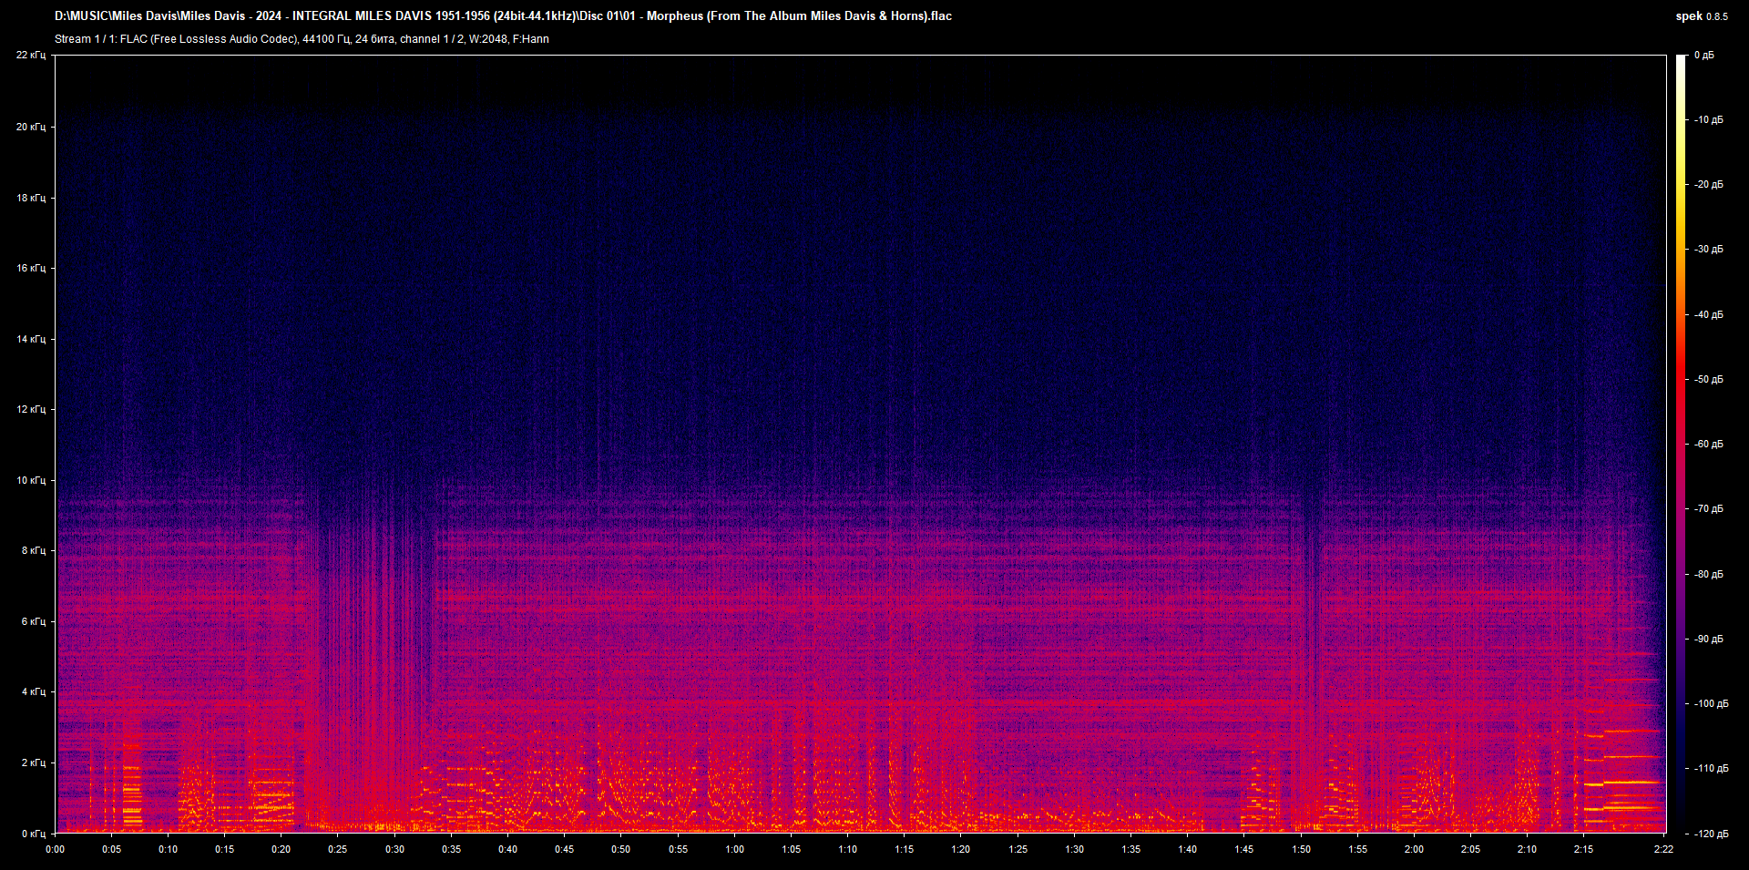The image size is (1749, 870).
Task: Click the 2:10 time axis label
Action: tap(1527, 849)
